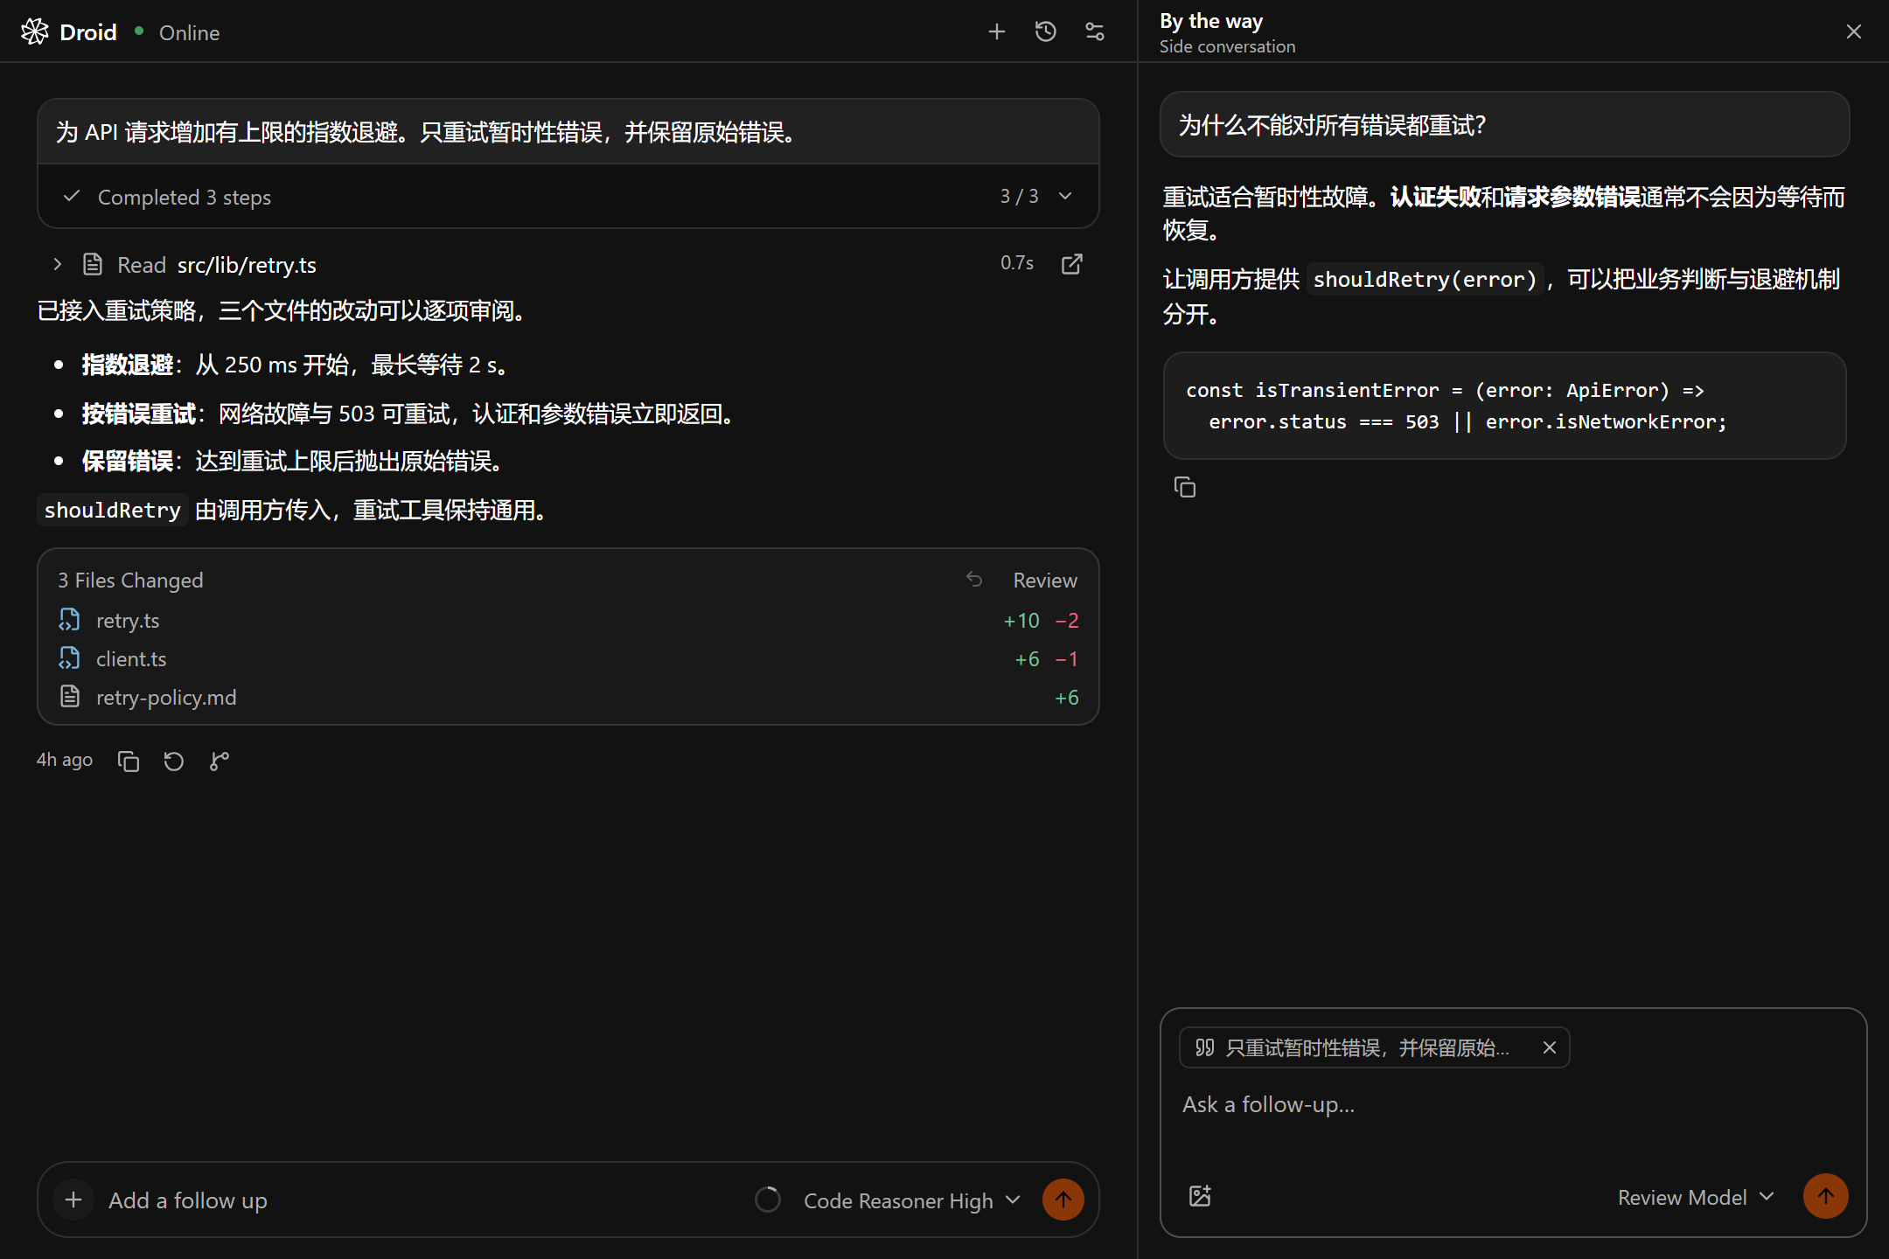Remove the quoted context chip
Screen dimensions: 1889x1259
coord(1550,1047)
